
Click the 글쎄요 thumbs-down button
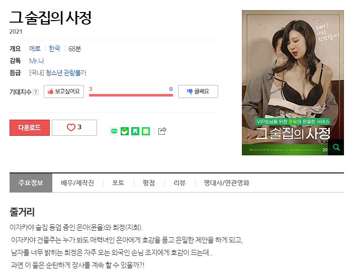point(198,91)
